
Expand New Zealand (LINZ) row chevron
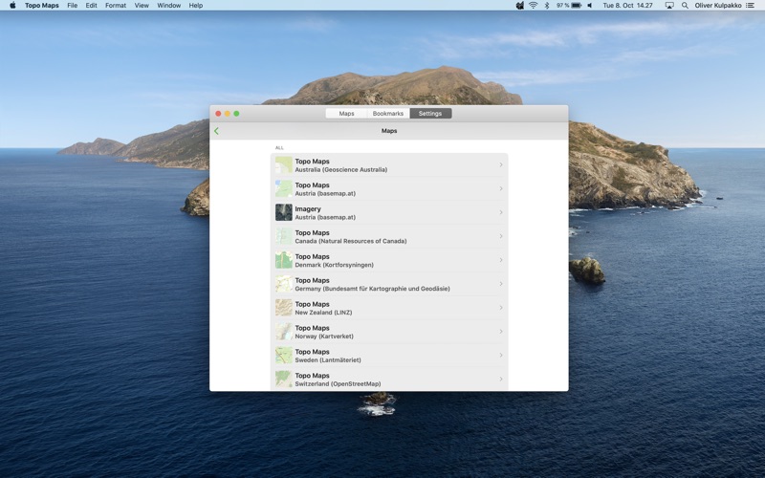(501, 308)
